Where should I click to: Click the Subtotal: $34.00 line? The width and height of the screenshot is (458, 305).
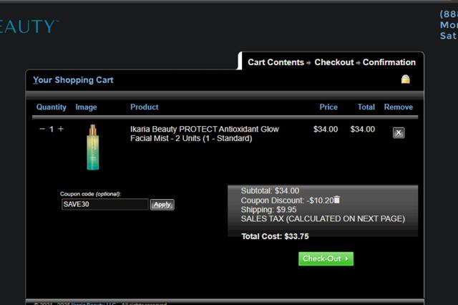(x=270, y=190)
